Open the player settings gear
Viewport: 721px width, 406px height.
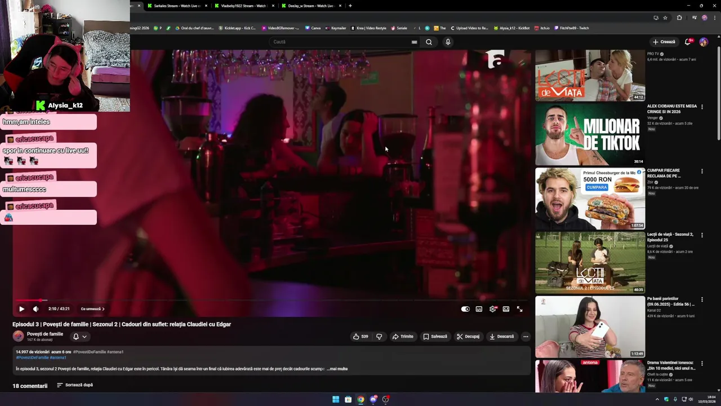(x=493, y=309)
